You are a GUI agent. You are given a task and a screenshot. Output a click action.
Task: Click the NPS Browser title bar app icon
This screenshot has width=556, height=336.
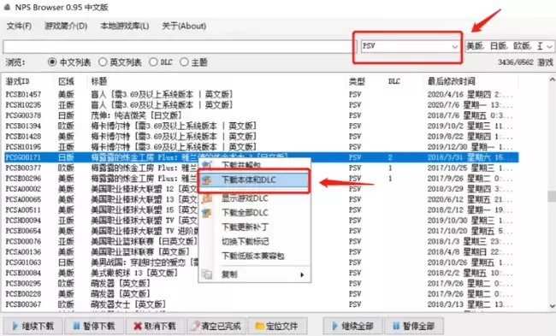6,7
